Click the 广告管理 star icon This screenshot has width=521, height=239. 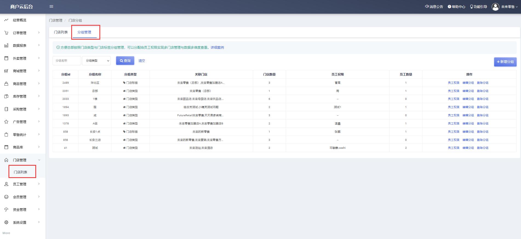(x=6, y=122)
